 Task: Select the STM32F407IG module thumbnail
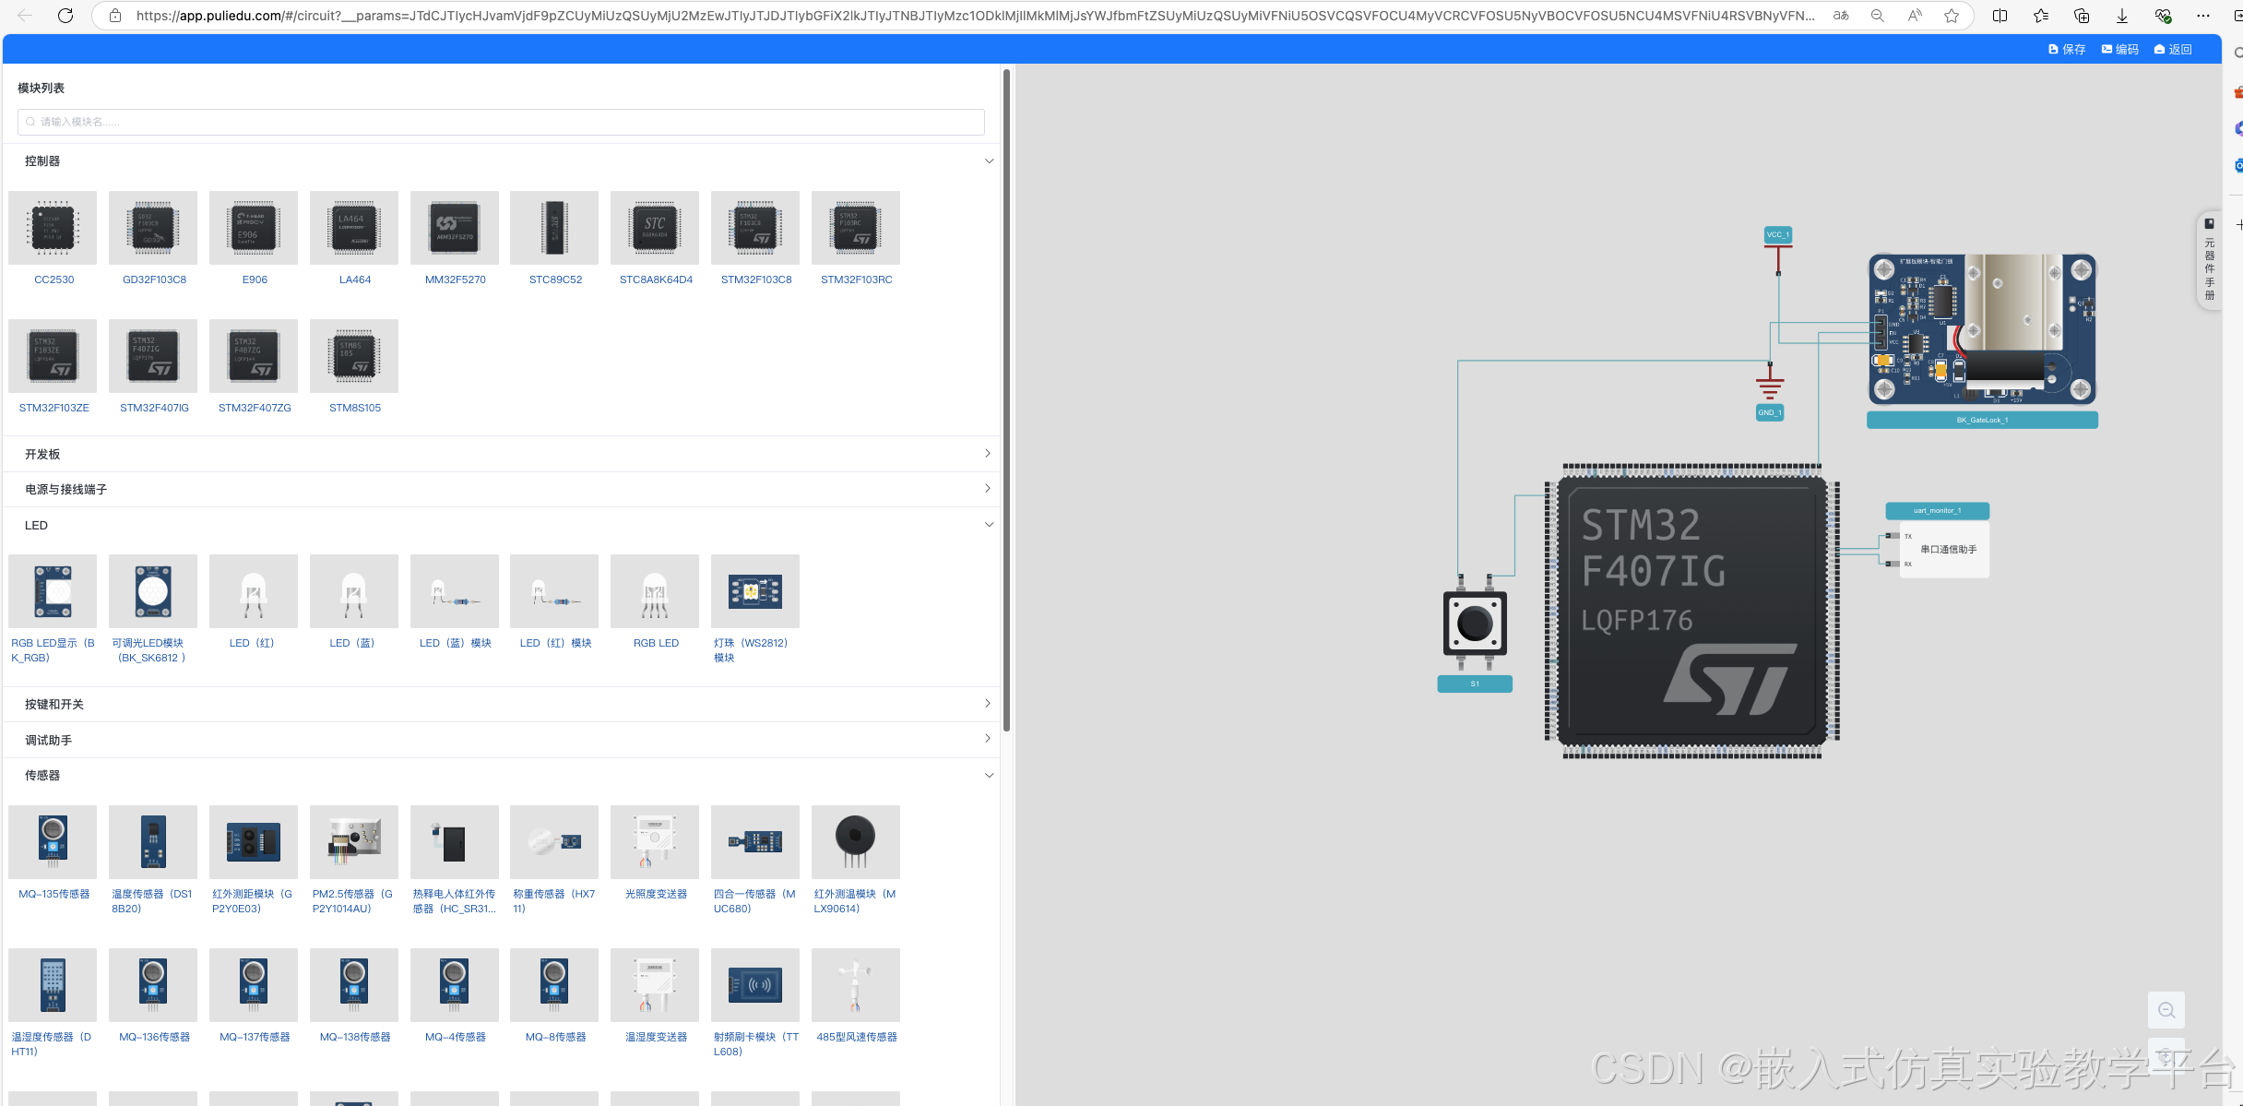(x=153, y=356)
